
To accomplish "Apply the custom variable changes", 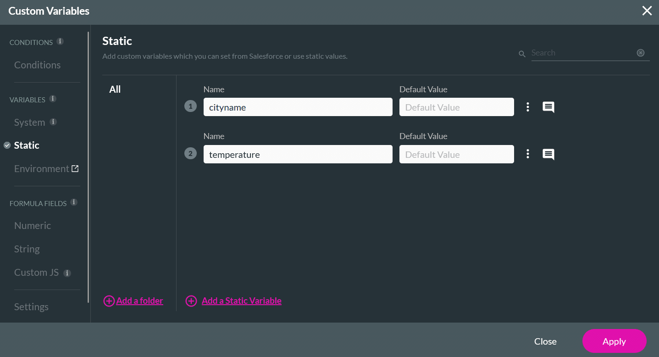I will coord(614,341).
